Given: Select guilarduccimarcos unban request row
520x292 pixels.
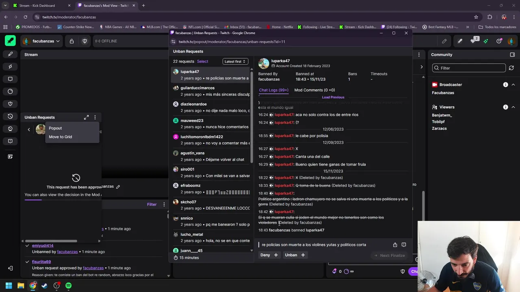Looking at the screenshot, I should (x=211, y=91).
